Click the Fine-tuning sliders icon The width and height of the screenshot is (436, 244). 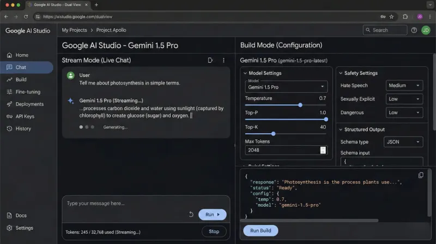click(x=9, y=92)
